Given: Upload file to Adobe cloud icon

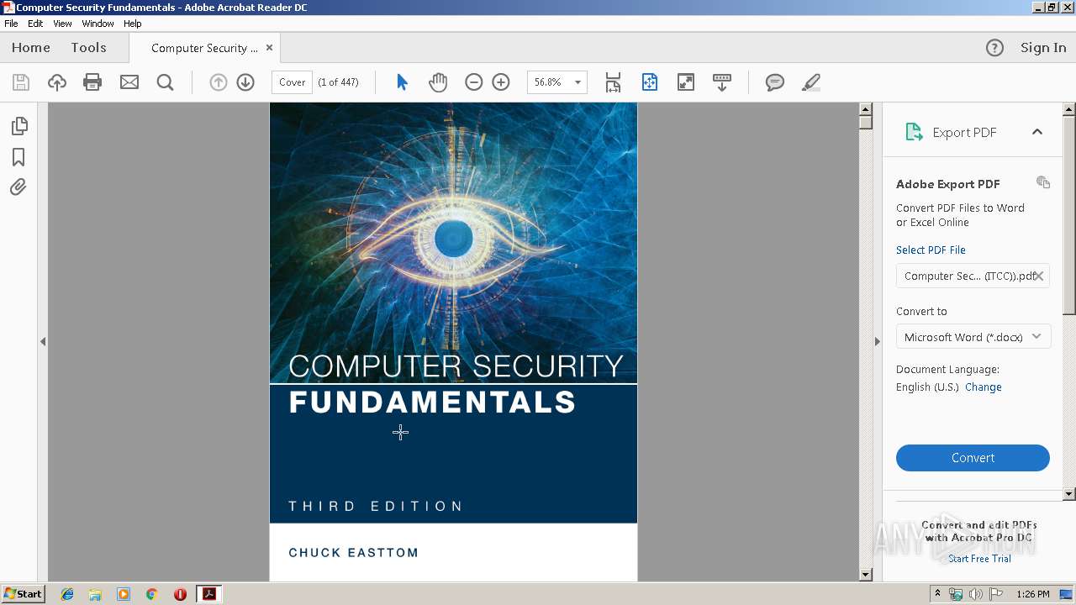Looking at the screenshot, I should (57, 82).
